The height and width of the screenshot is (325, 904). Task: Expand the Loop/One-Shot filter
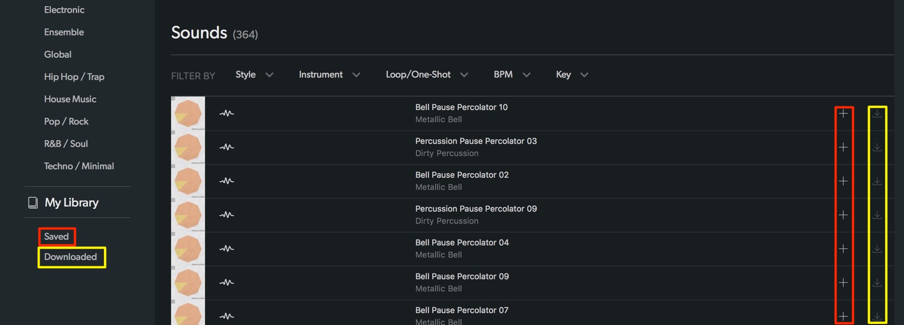(x=427, y=74)
